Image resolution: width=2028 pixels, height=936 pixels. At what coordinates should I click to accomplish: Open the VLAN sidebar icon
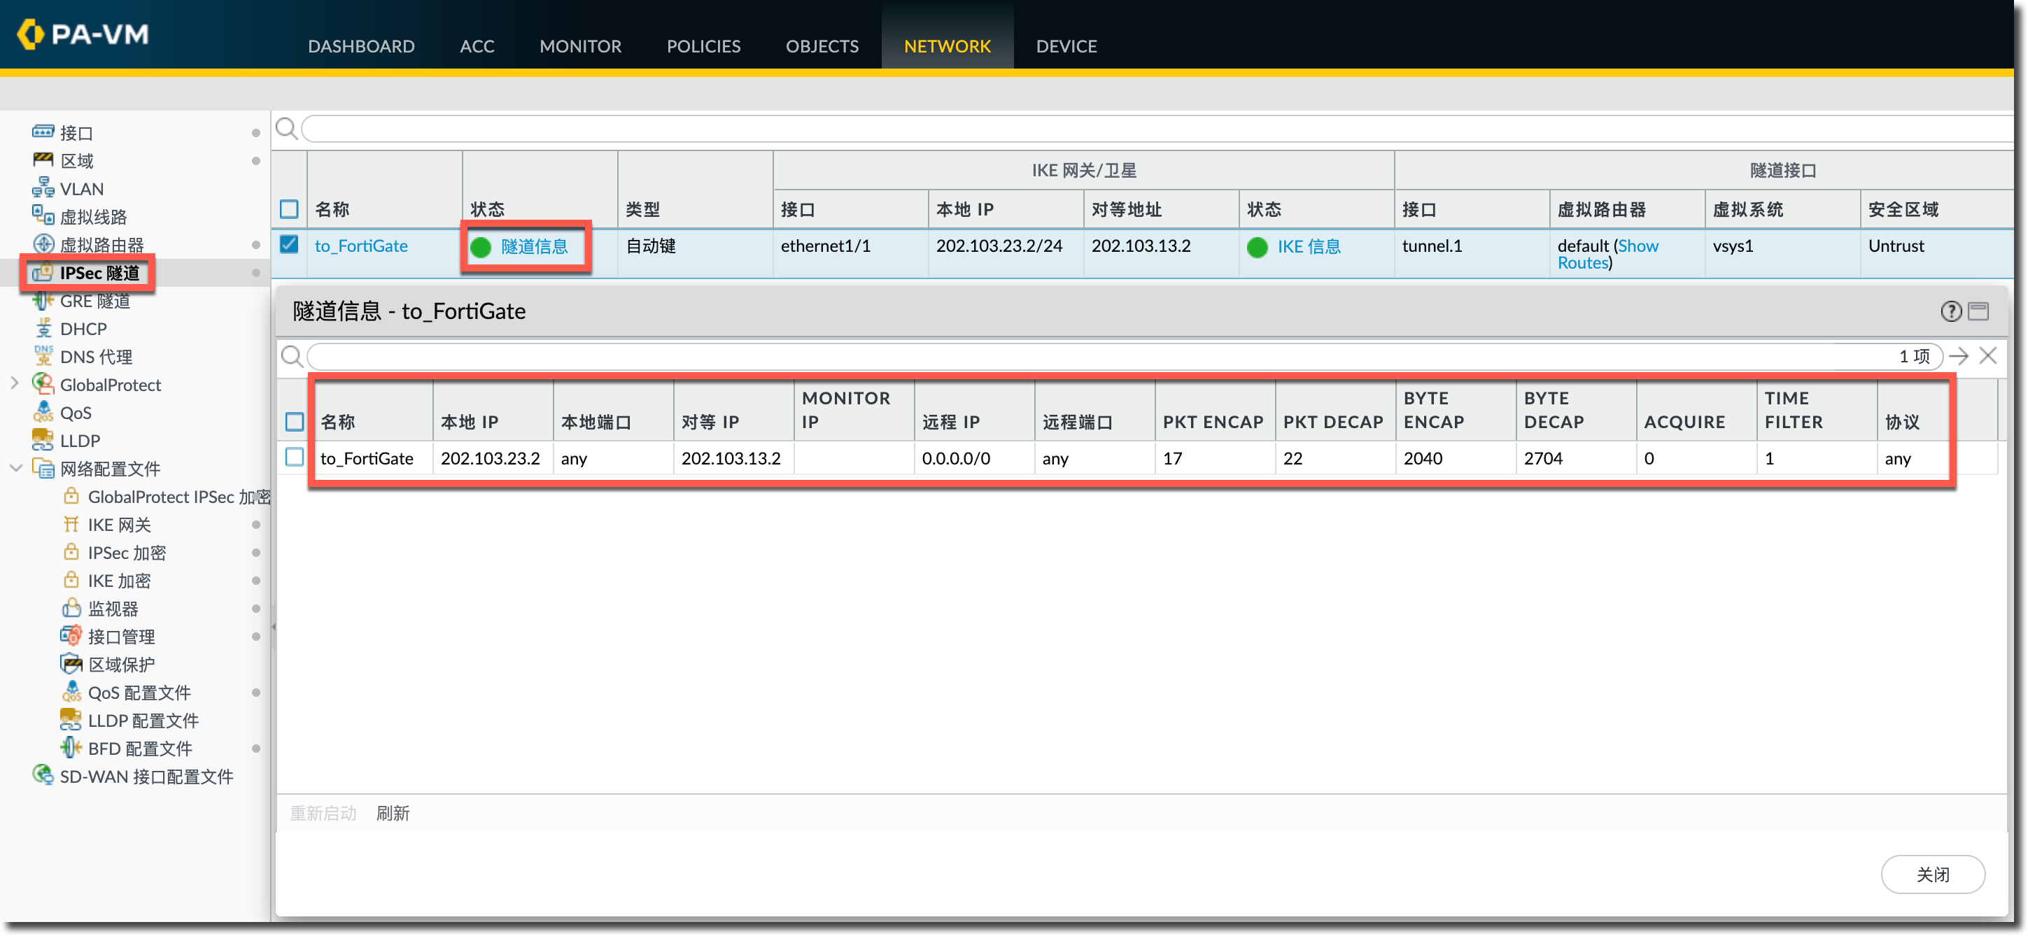tap(43, 188)
